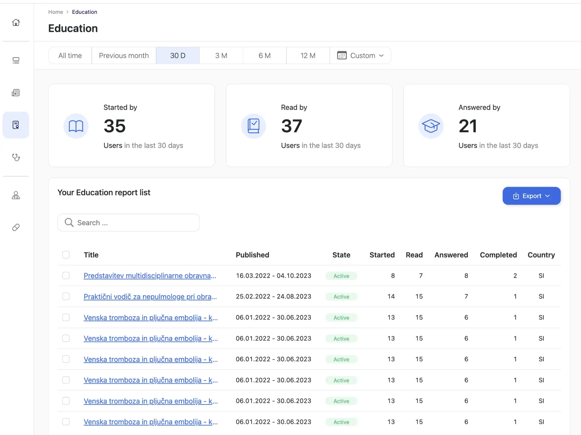Open the doctor users sidebar icon

click(x=16, y=195)
